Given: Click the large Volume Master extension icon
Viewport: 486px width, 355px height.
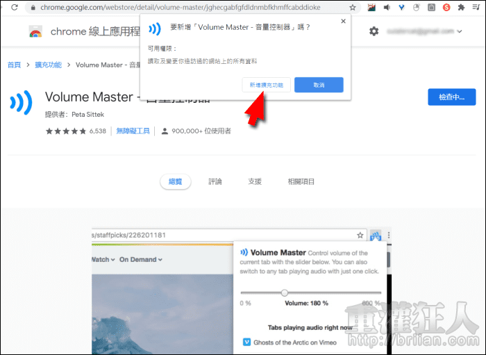Looking at the screenshot, I should click(x=21, y=103).
